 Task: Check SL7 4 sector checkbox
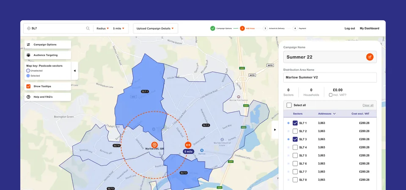coord(295,147)
